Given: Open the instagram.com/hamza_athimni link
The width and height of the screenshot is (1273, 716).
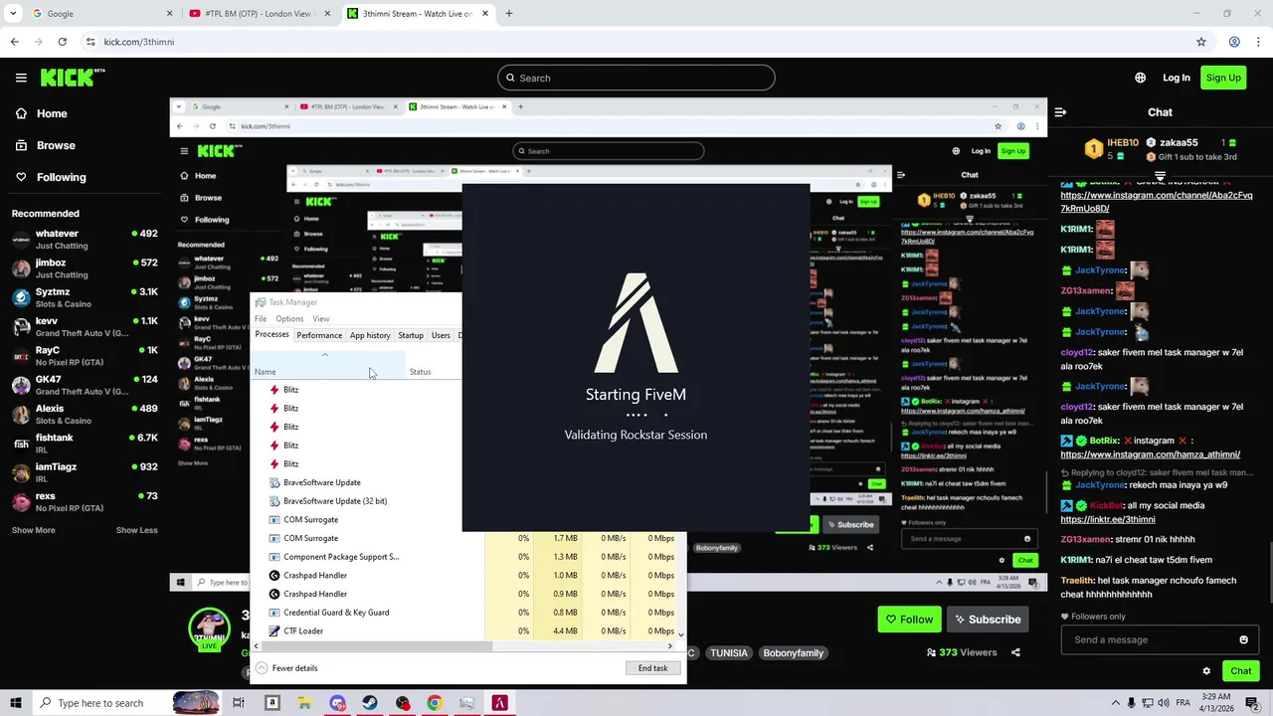Looking at the screenshot, I should pos(1150,454).
